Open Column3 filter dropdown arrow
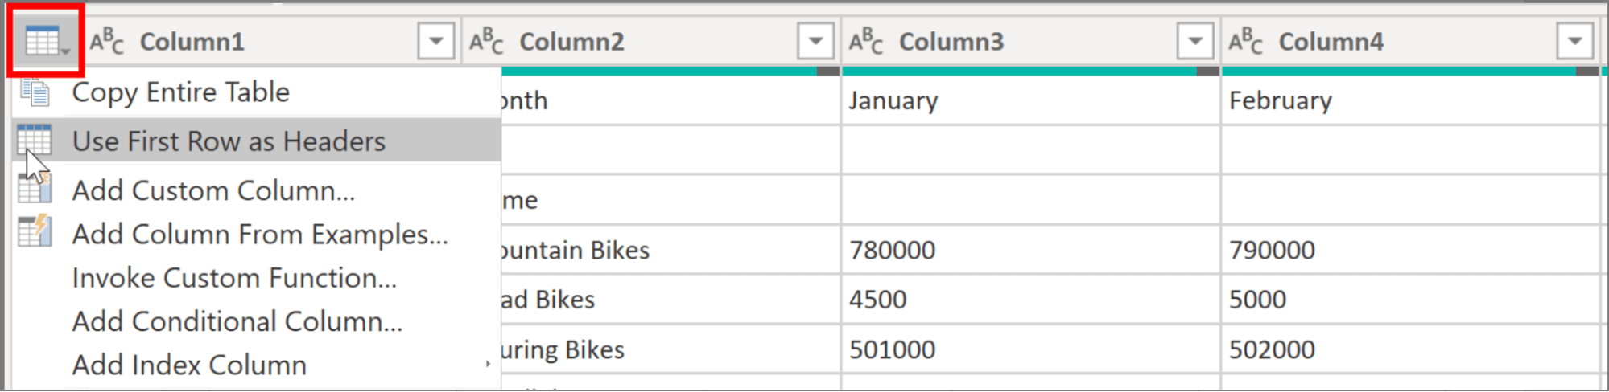 click(x=1195, y=41)
